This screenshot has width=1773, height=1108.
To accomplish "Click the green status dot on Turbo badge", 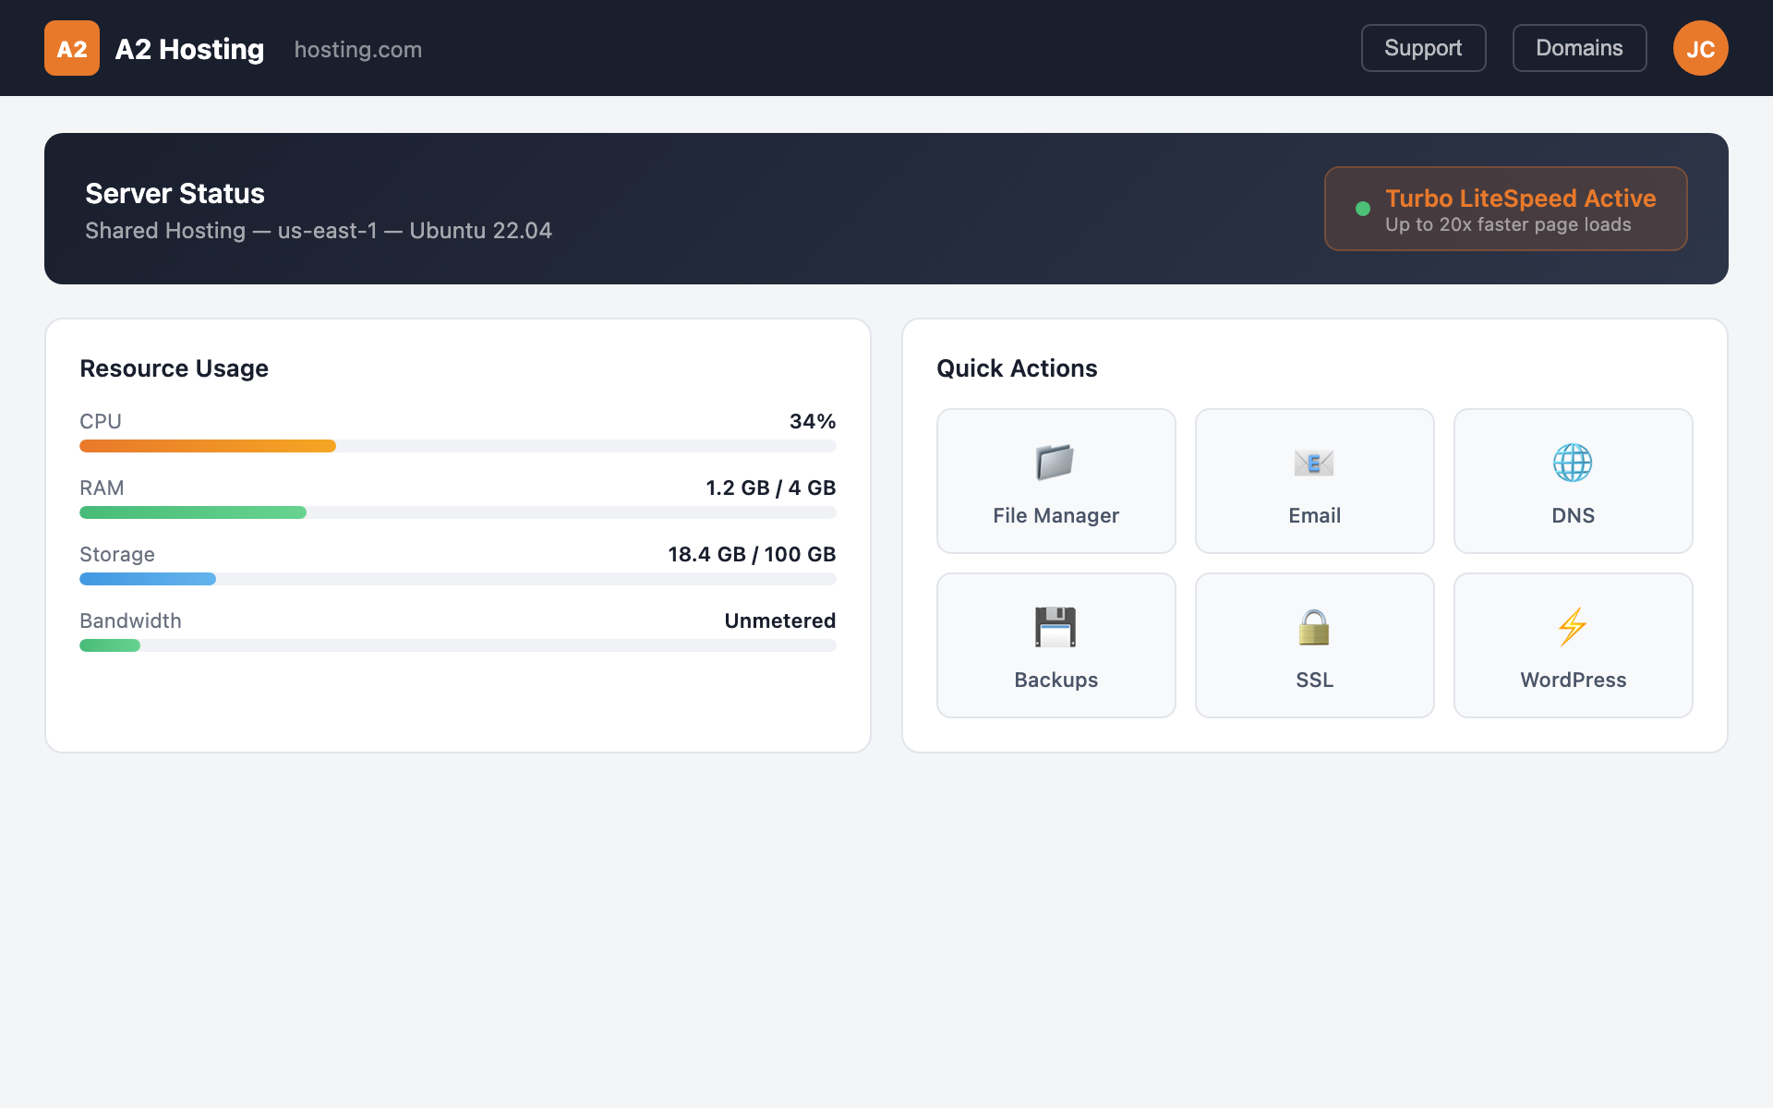I will 1364,209.
